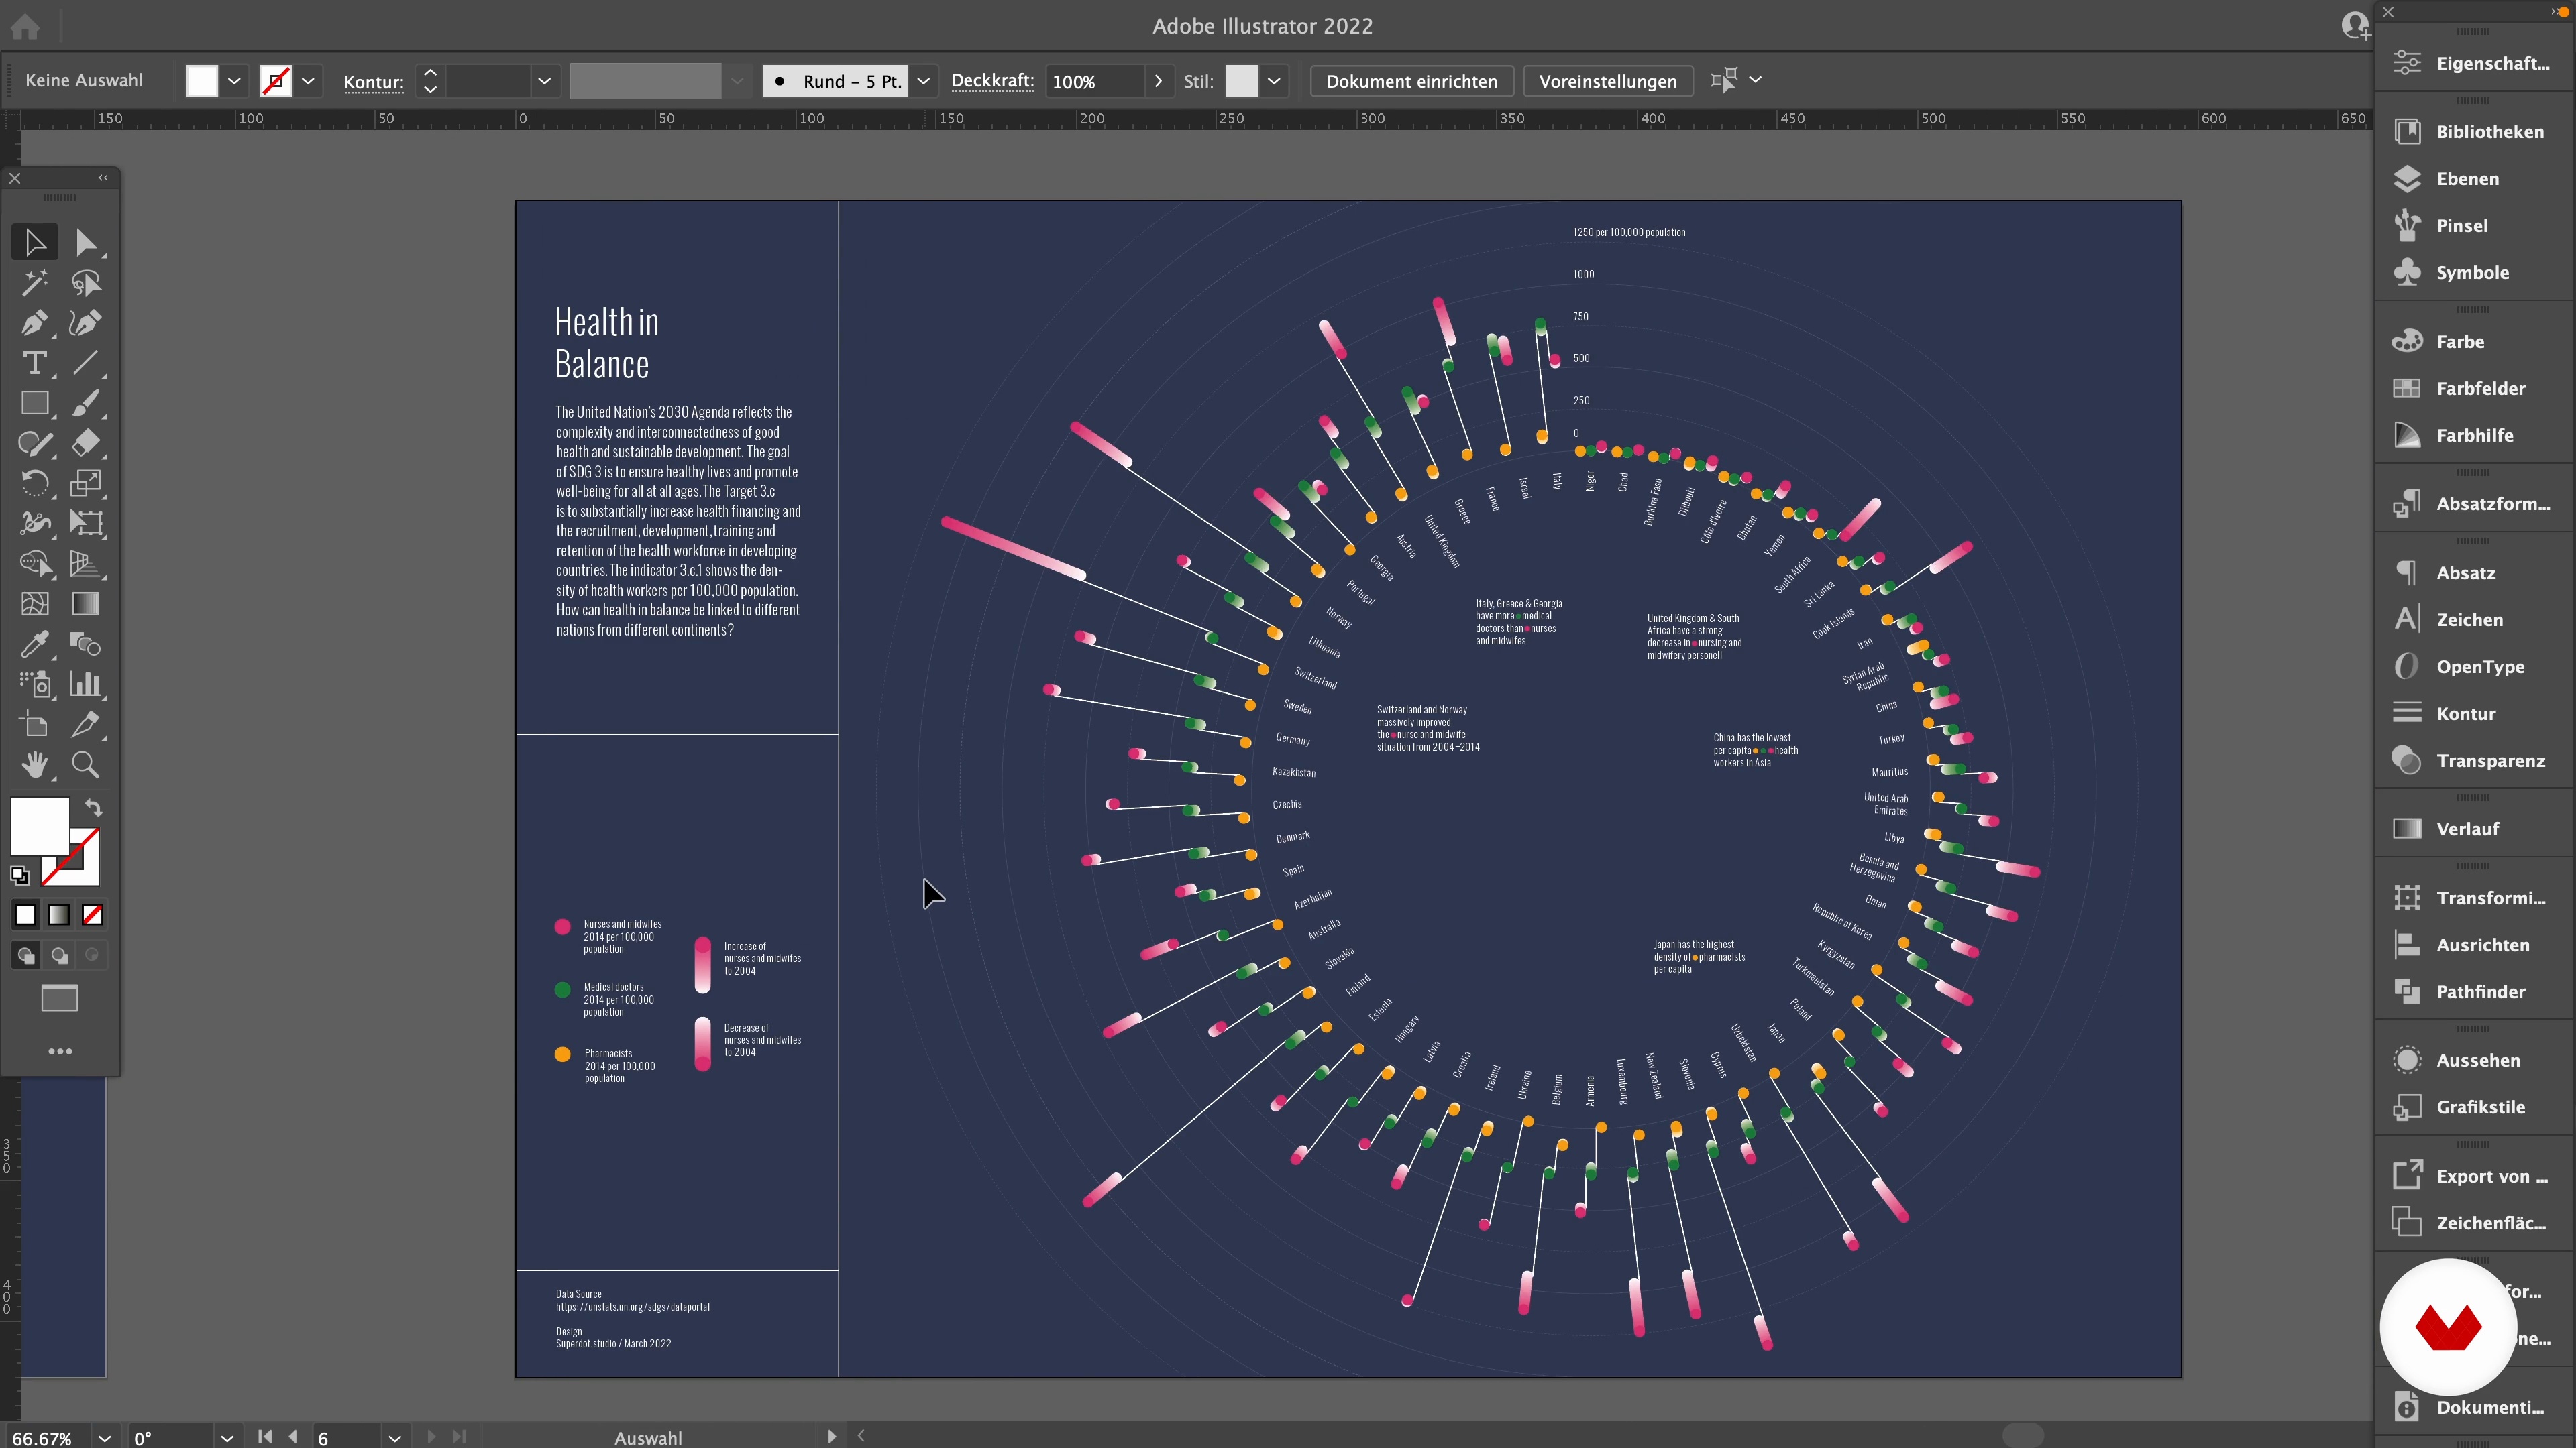Click the Stil style swatch
The image size is (2576, 1448).
1241,81
